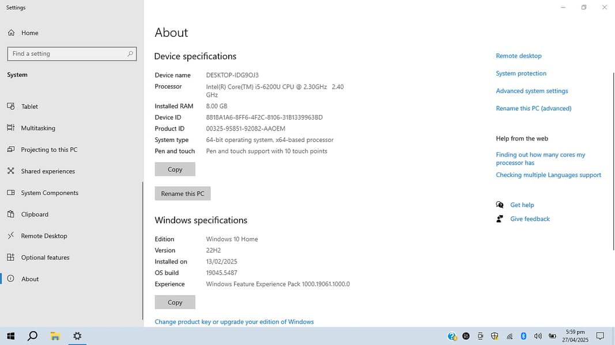Viewport: 615px width, 345px height.
Task: Click the Version value 22H2
Action: click(x=213, y=250)
